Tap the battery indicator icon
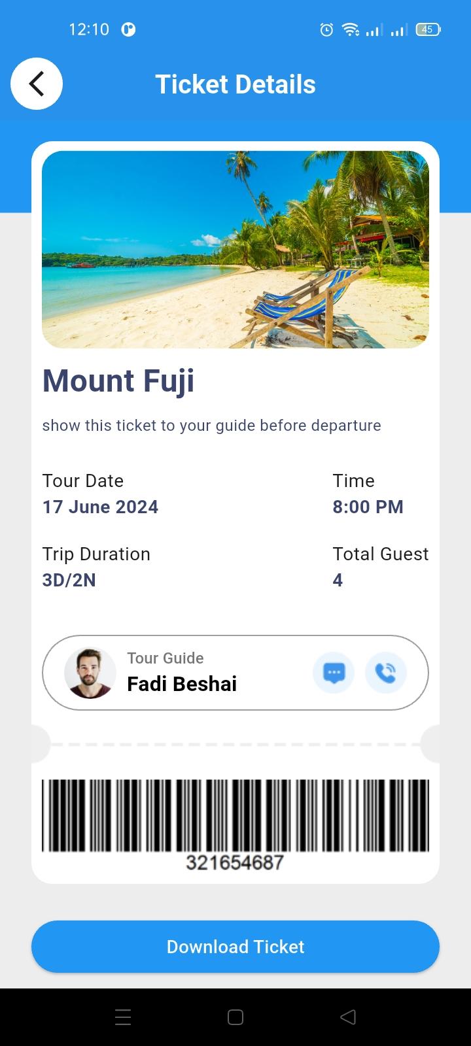 coord(428,29)
